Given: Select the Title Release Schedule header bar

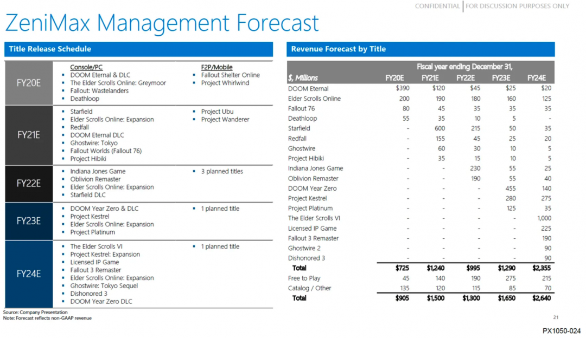Looking at the screenshot, I should (138, 49).
